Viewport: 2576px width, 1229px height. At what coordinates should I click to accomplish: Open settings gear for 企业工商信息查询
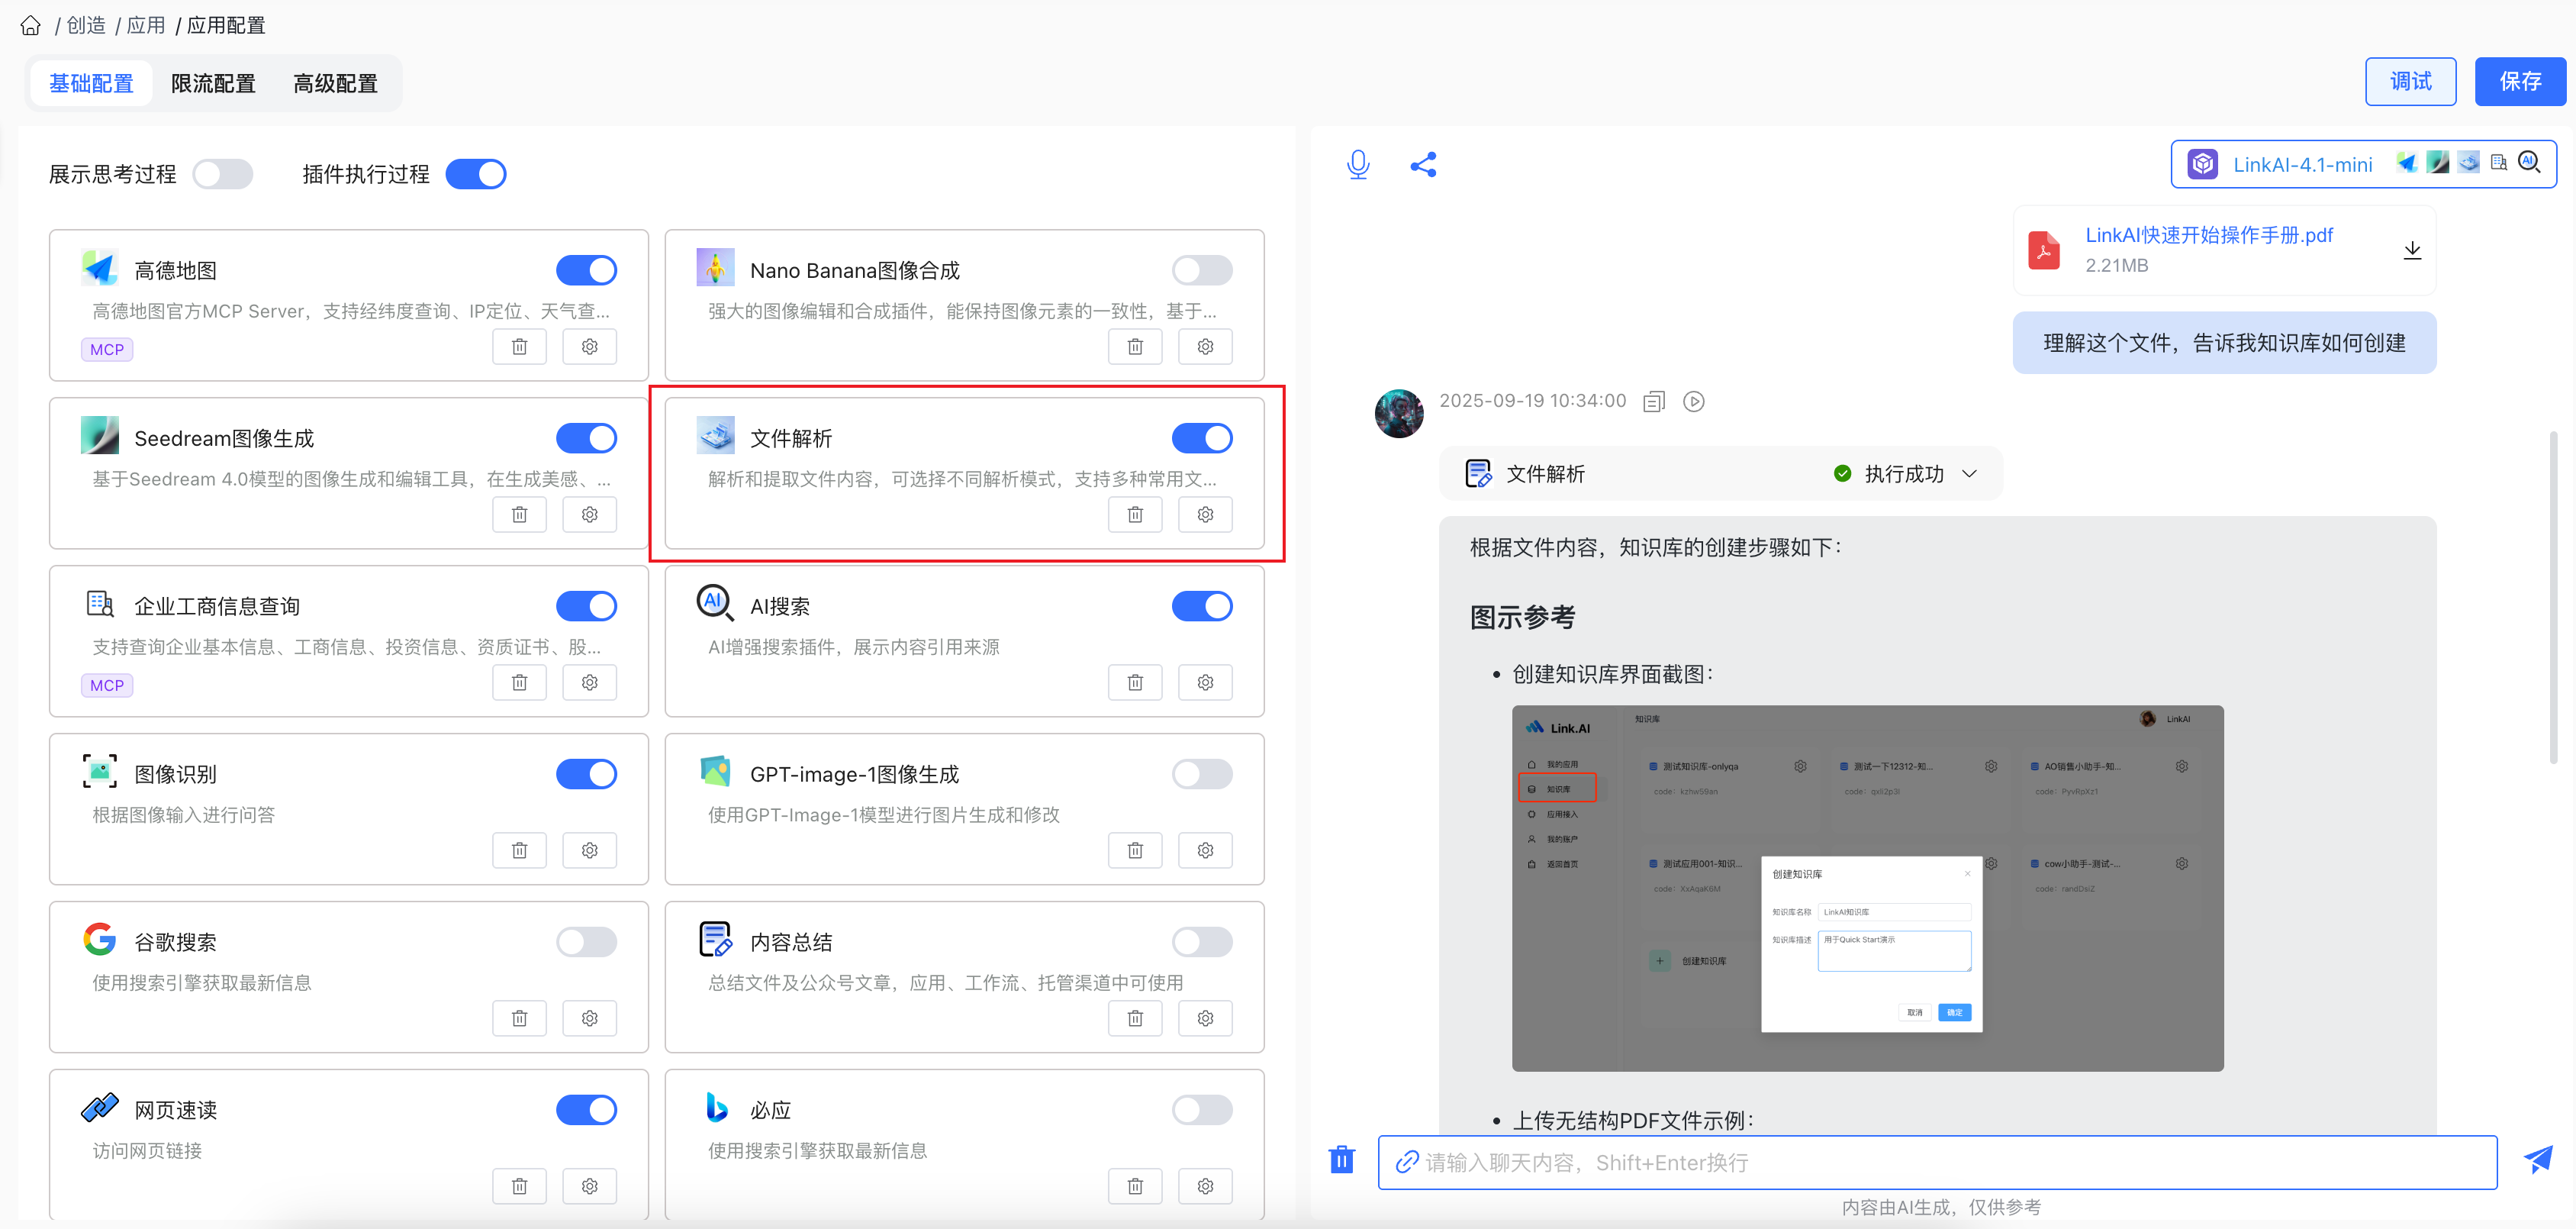click(x=589, y=682)
